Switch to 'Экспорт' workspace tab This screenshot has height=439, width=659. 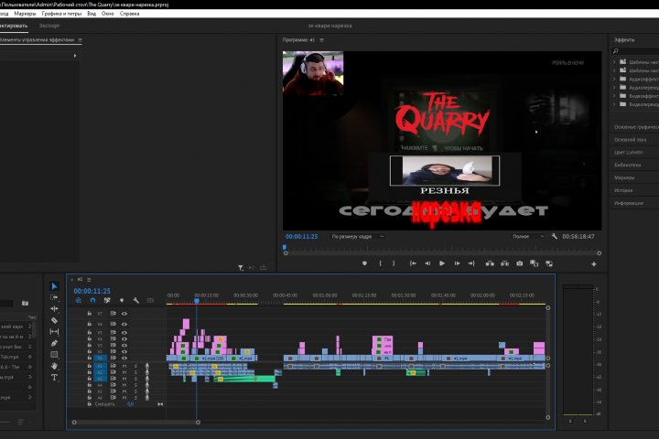(x=49, y=26)
